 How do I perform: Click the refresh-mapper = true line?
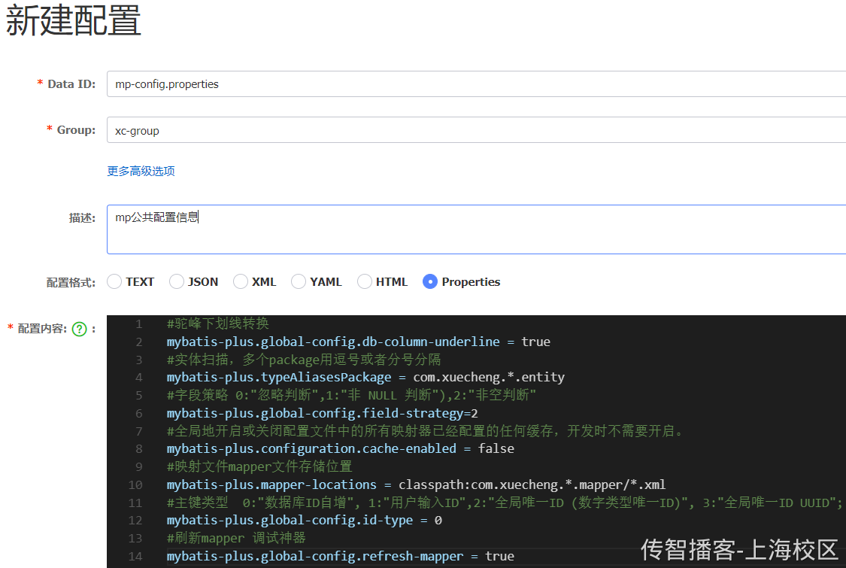(340, 556)
